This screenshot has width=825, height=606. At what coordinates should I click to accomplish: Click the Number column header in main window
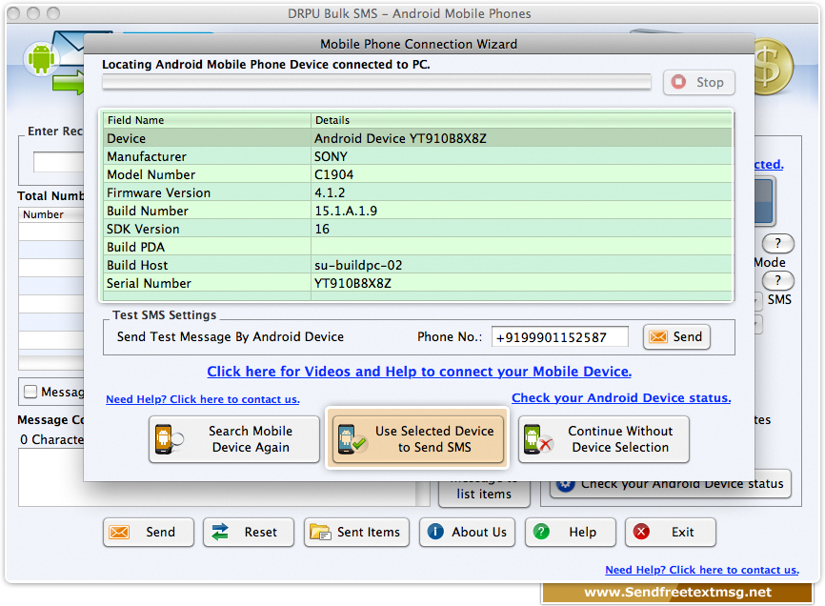click(51, 214)
